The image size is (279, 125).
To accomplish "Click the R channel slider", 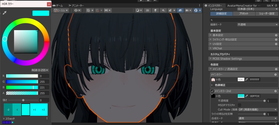I will tap(22, 76).
